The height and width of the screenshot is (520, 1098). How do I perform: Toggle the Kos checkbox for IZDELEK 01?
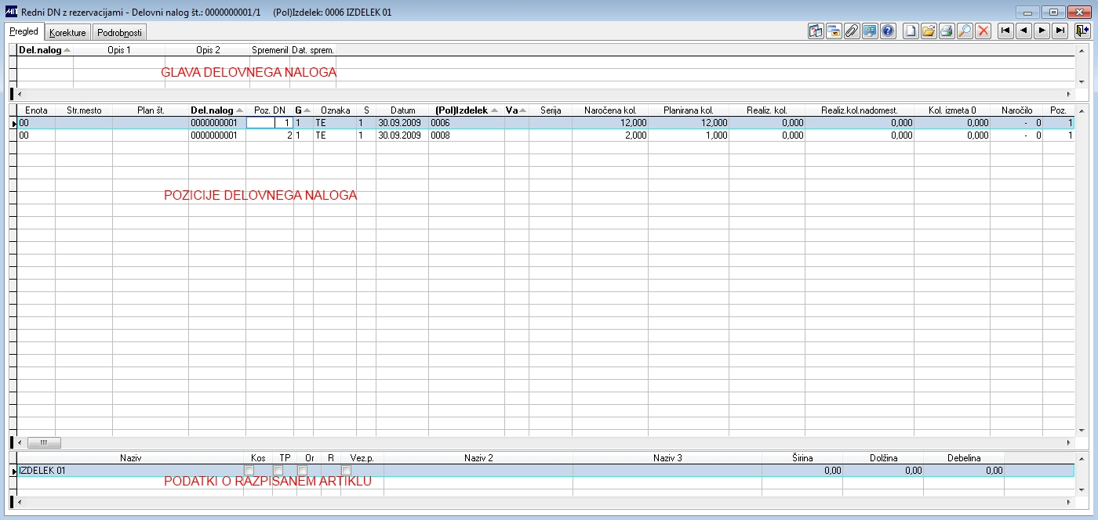pos(249,471)
